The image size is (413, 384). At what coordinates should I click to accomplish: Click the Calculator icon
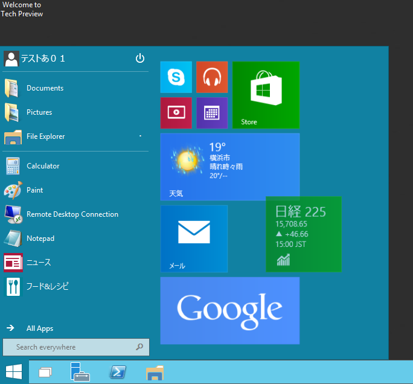13,166
